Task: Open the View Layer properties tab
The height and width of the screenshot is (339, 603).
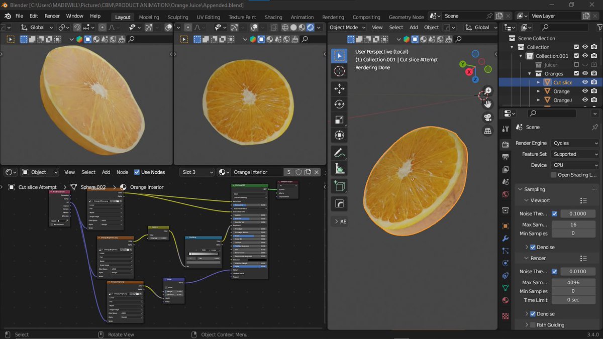Action: point(506,169)
